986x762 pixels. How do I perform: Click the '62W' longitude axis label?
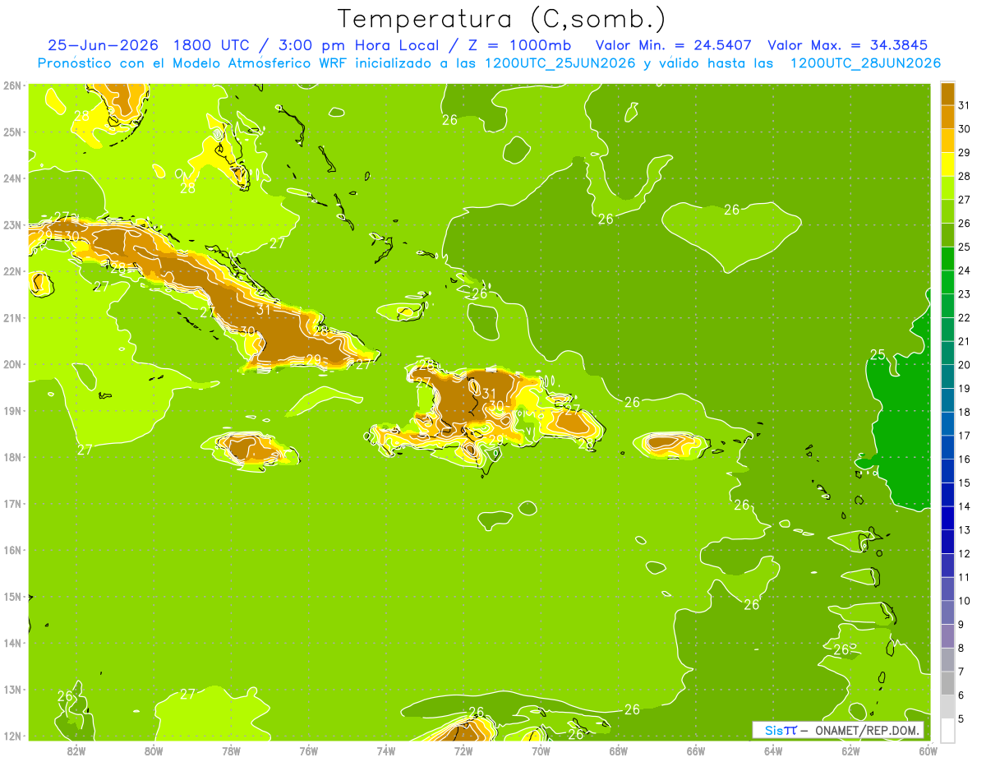(x=850, y=750)
